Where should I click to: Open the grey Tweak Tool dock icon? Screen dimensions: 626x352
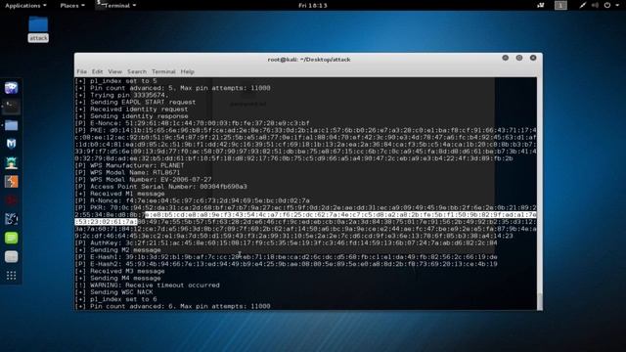pos(11,256)
